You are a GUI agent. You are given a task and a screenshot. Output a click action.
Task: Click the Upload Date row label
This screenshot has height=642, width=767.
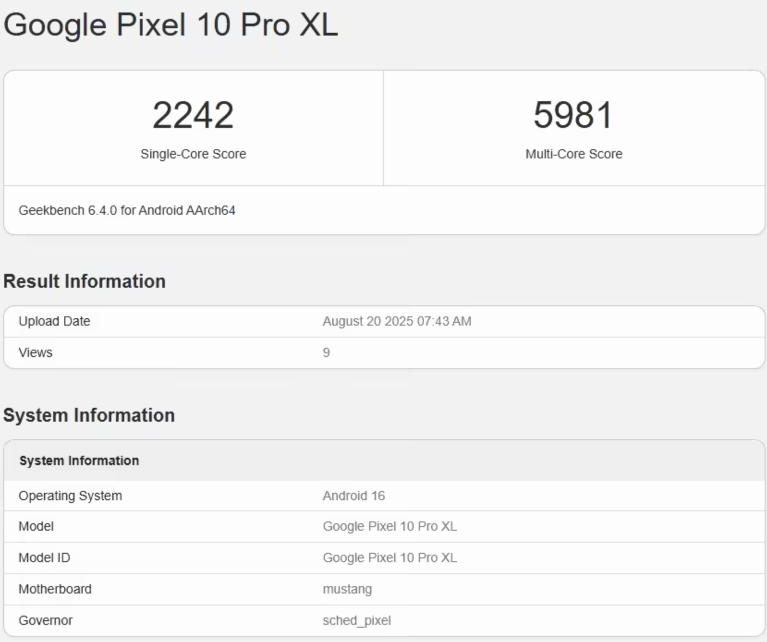(x=54, y=321)
